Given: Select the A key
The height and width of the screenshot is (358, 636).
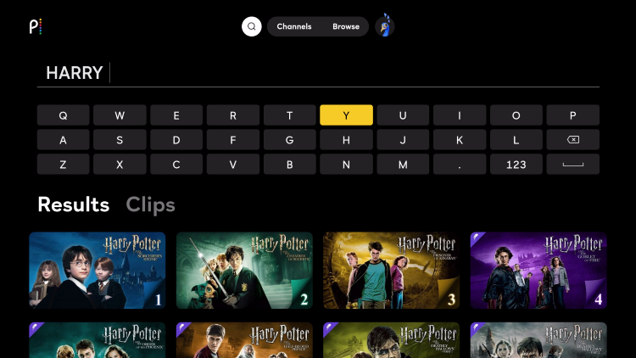Looking at the screenshot, I should coord(63,140).
